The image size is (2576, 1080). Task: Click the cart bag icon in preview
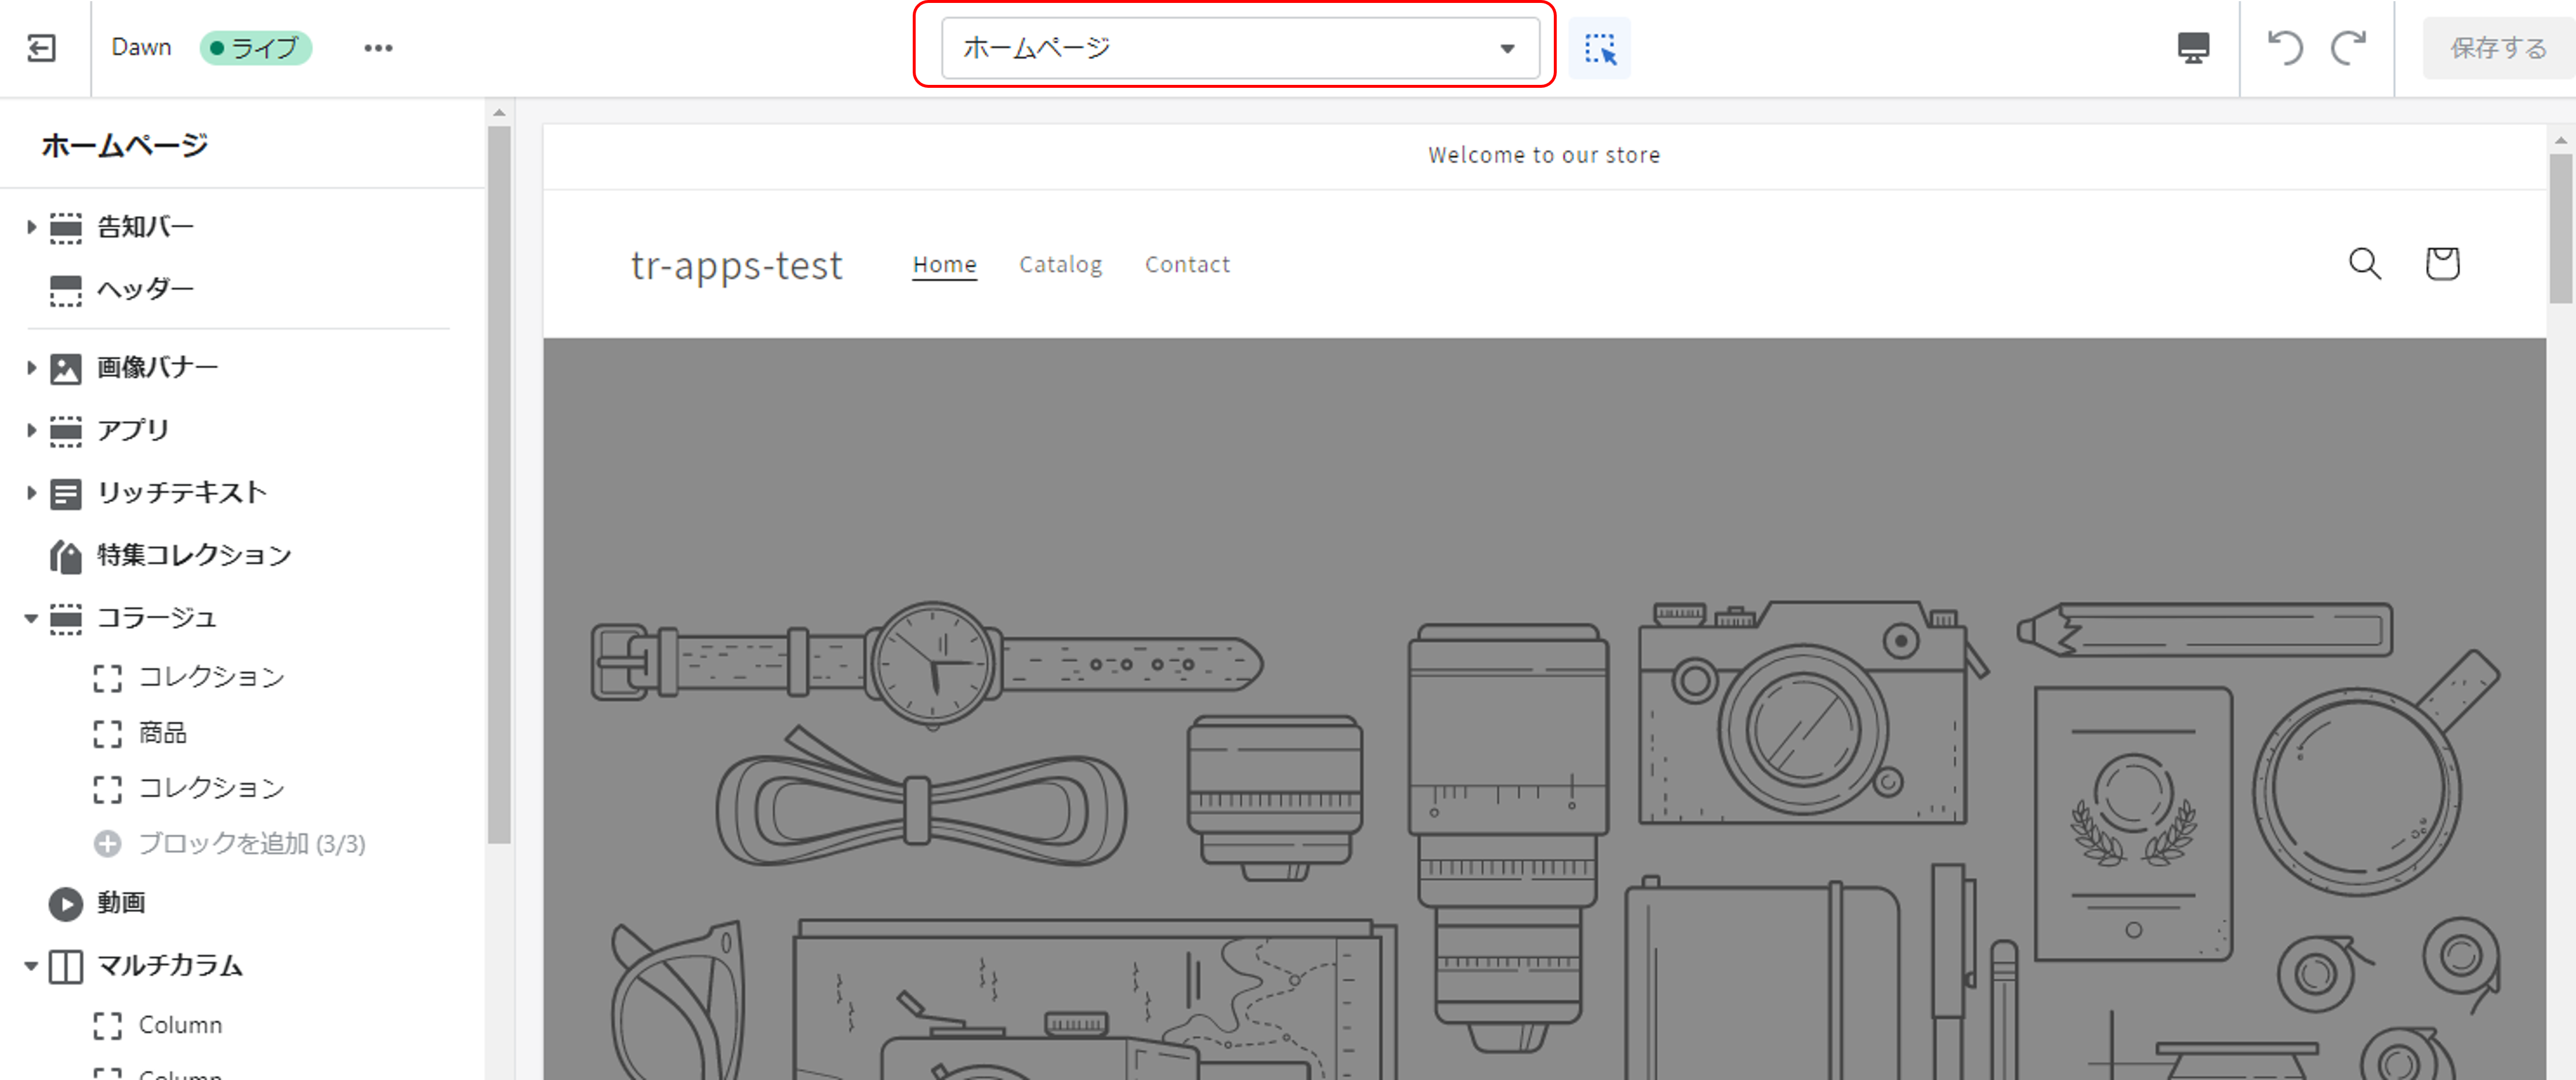2442,264
